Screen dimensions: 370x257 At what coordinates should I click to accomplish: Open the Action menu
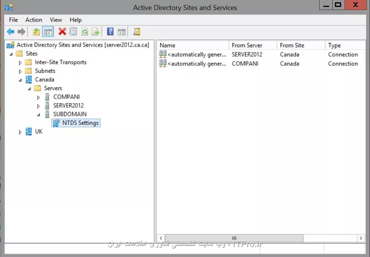tap(34, 20)
